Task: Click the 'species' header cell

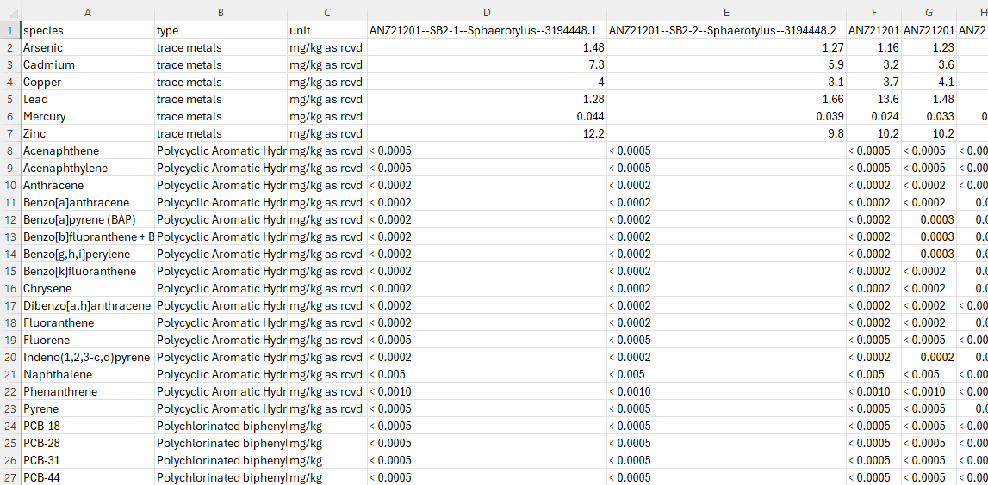Action: pos(88,30)
